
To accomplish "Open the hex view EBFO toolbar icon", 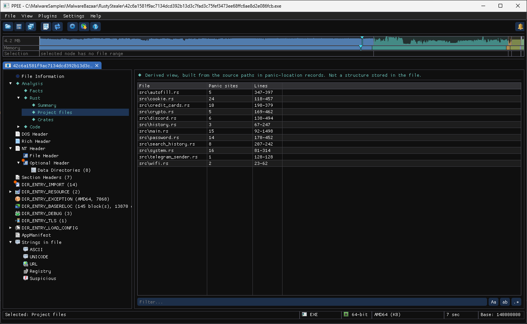I will click(x=46, y=27).
